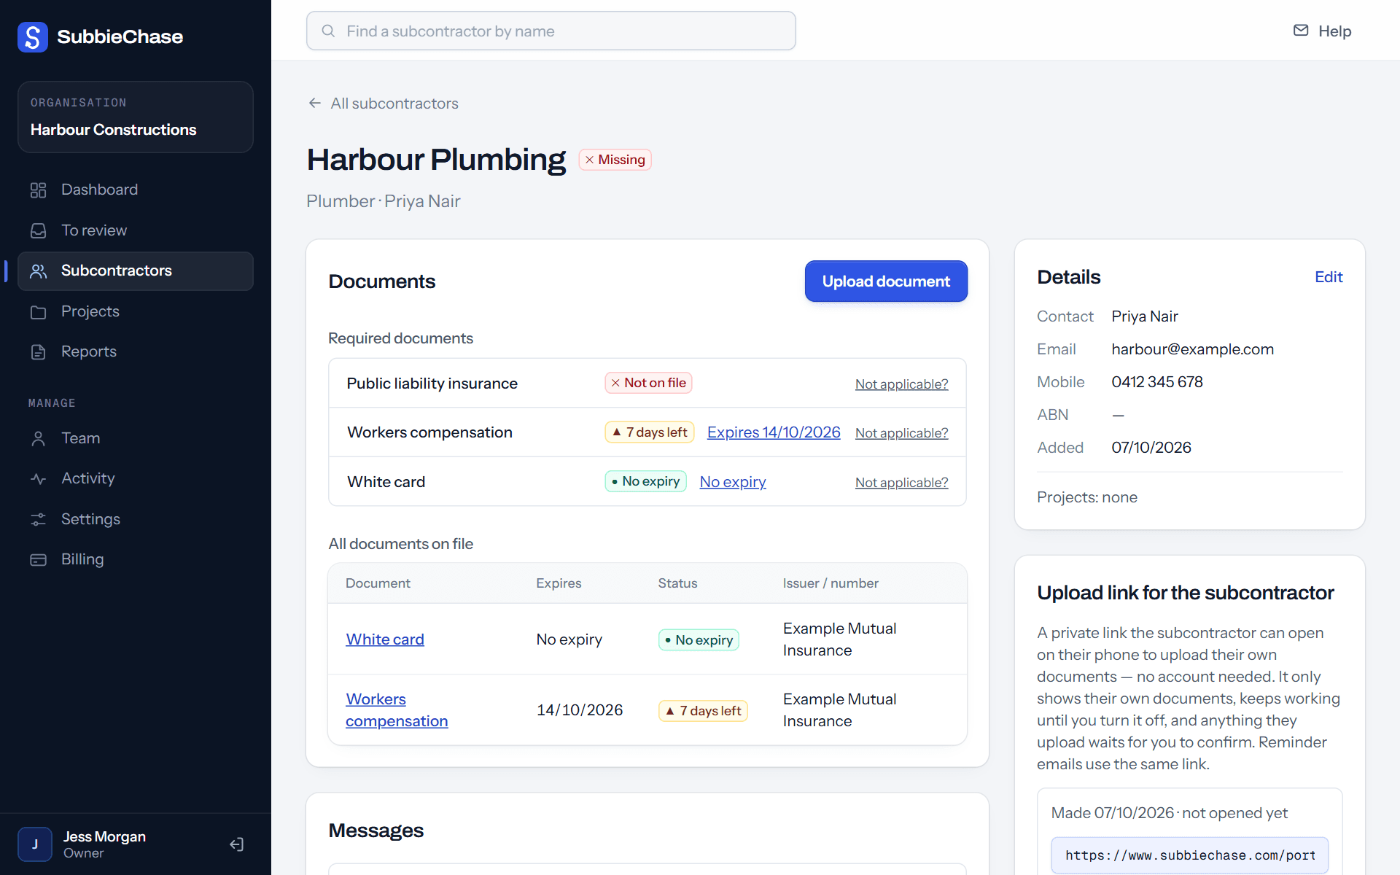Image resolution: width=1400 pixels, height=875 pixels.
Task: Open the Reports page
Action: [x=136, y=351]
